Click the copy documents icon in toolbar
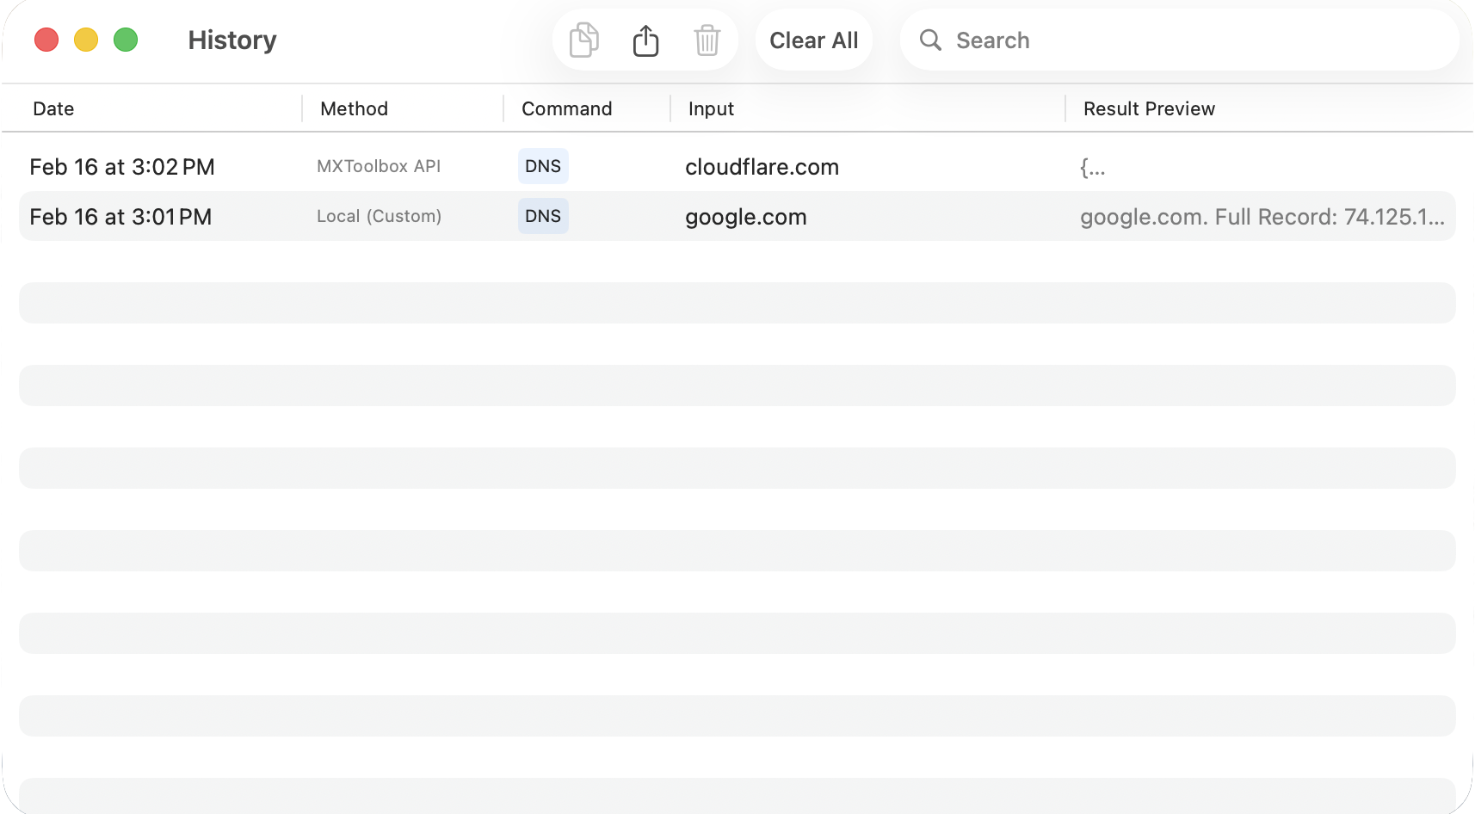Screen dimensions: 1475x814 point(583,40)
